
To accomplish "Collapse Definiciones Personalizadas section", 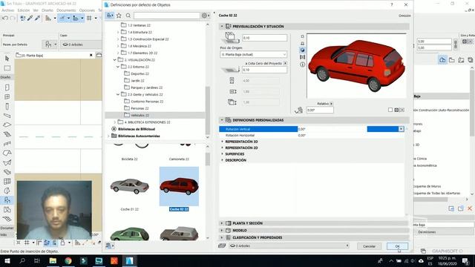I will tap(222, 120).
